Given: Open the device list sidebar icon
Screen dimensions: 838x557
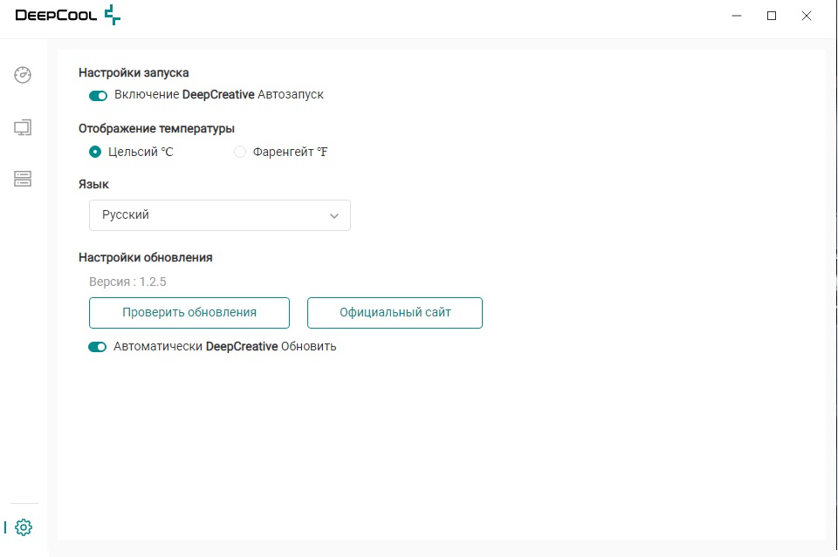Looking at the screenshot, I should pyautogui.click(x=23, y=179).
